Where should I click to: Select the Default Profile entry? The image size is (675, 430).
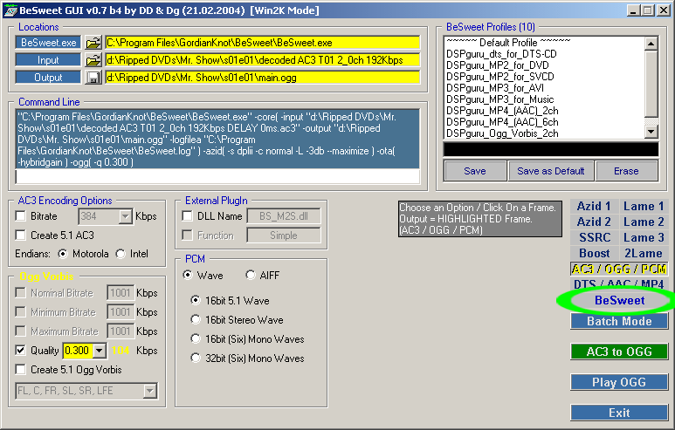[508, 43]
